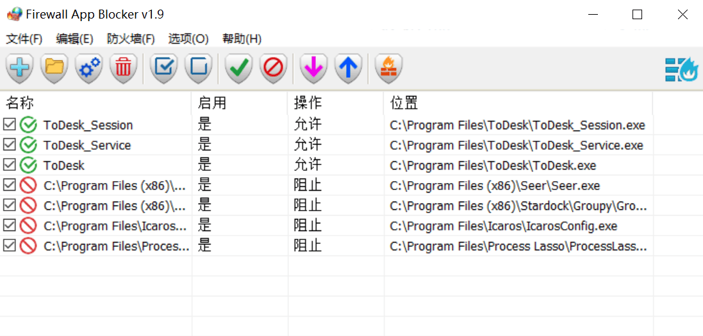Click the blue gears add process icon

(89, 68)
